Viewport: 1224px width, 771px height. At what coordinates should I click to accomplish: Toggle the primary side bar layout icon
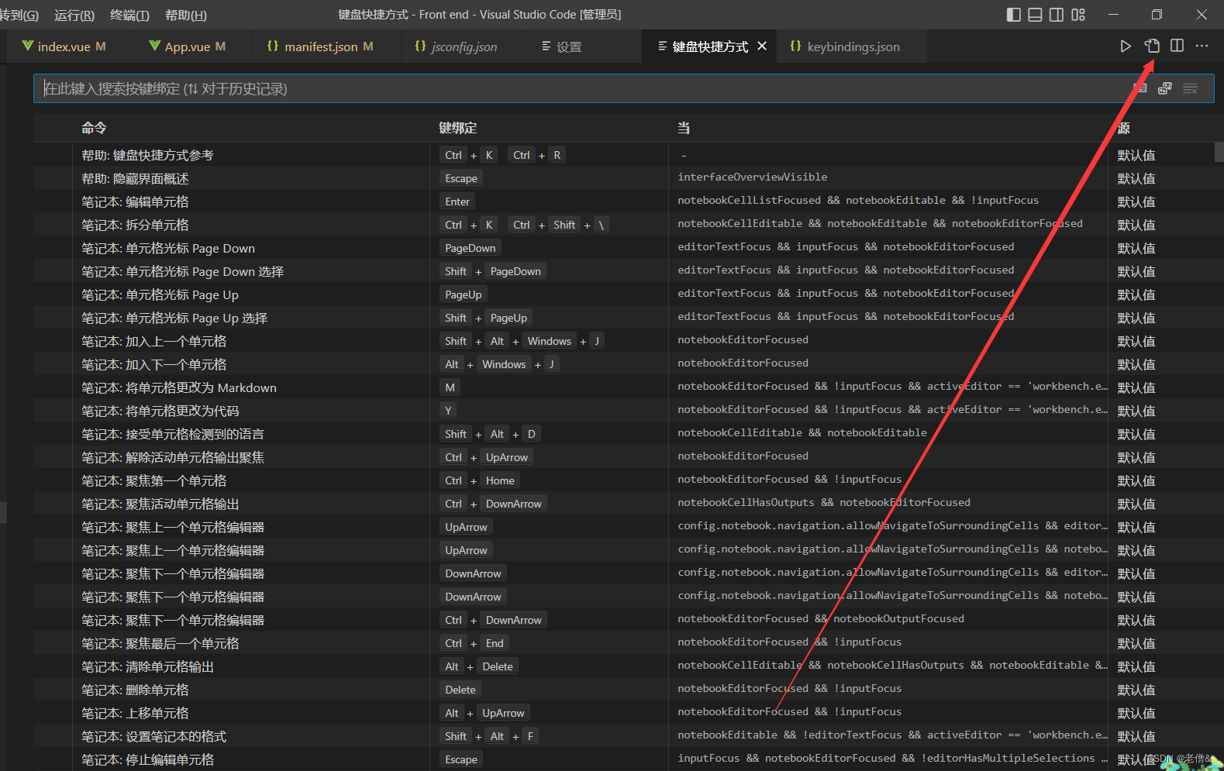(1013, 15)
